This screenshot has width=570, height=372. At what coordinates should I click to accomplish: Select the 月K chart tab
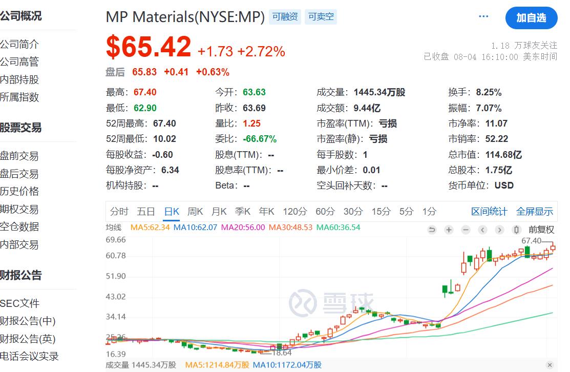(x=219, y=211)
